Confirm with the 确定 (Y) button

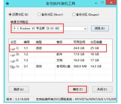pos(78,89)
